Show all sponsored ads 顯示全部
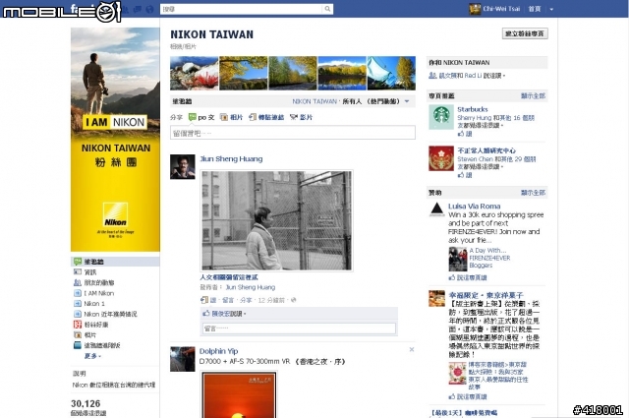Screen dimensions: 629x418 click(x=533, y=193)
